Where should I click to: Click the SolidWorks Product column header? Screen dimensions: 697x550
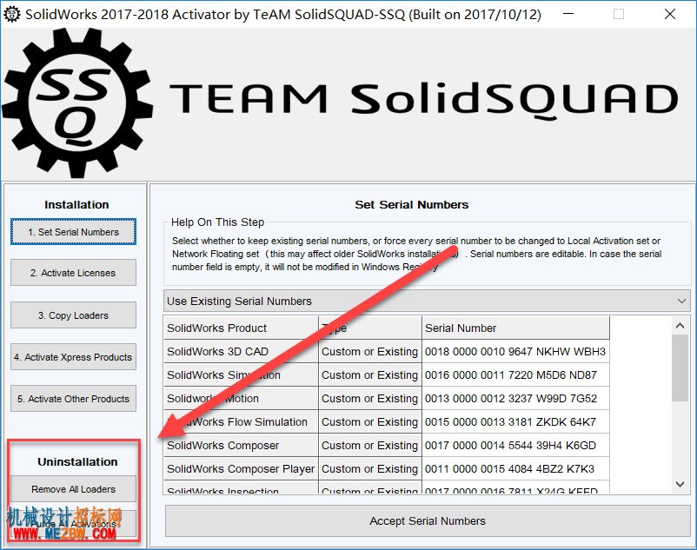click(x=242, y=328)
